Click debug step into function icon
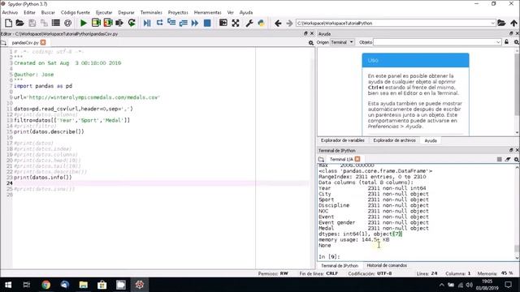The image size is (520, 292). pos(171,23)
